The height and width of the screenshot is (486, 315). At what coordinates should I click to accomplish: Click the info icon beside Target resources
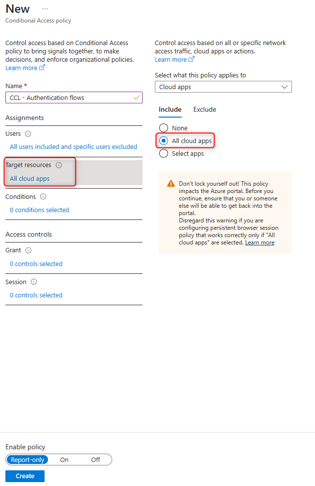[x=59, y=165]
